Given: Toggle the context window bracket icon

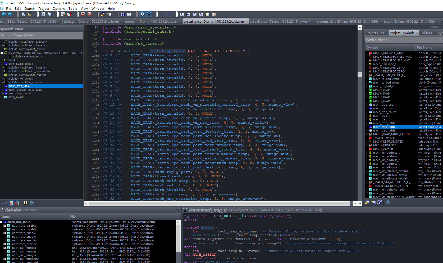Looking at the screenshot, I should pyautogui.click(x=149, y=14).
